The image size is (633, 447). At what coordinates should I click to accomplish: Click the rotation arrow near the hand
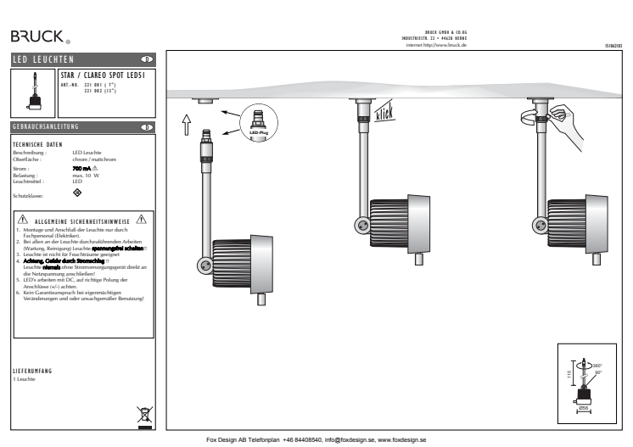pos(529,116)
